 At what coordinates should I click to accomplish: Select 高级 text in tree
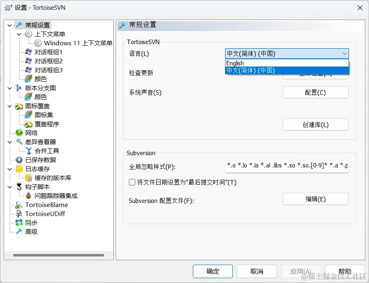[x=31, y=232]
